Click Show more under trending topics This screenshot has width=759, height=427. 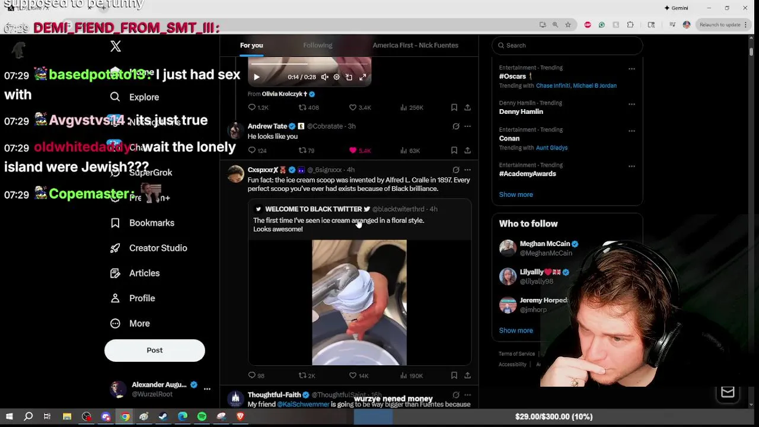[x=516, y=195]
